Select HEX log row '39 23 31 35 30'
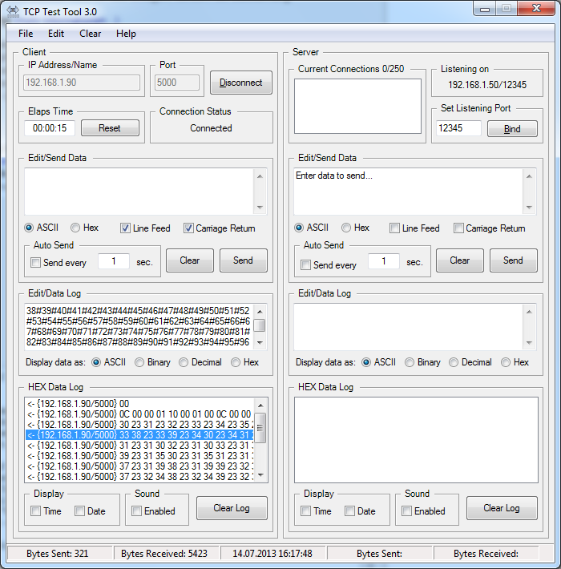The height and width of the screenshot is (569, 561). click(139, 456)
